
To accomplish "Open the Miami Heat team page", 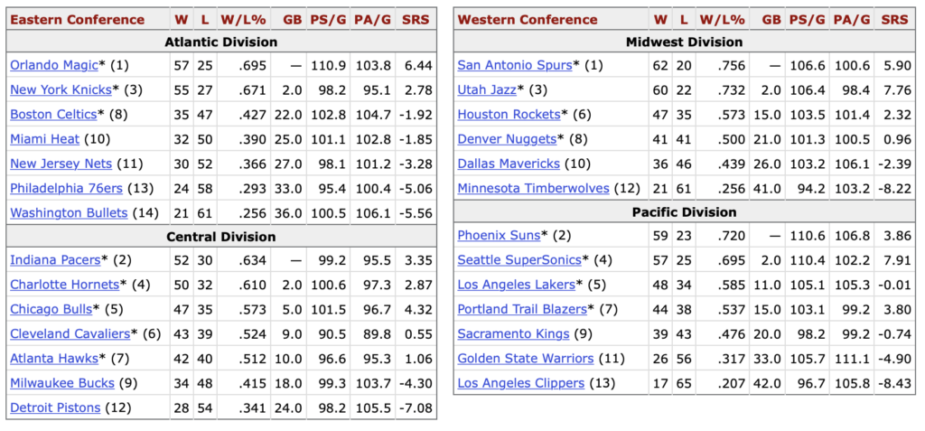I will point(44,139).
